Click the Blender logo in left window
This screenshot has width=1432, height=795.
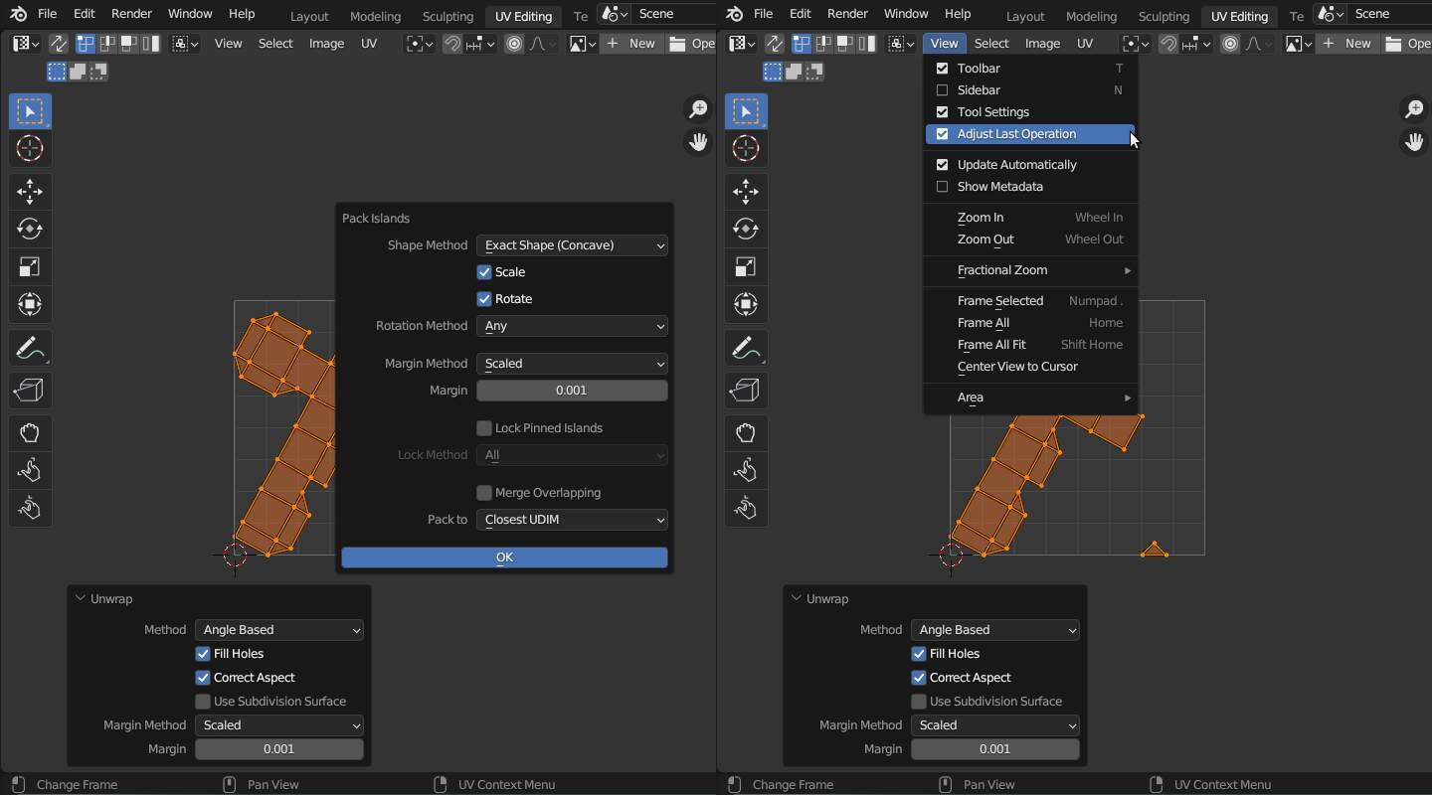[17, 15]
